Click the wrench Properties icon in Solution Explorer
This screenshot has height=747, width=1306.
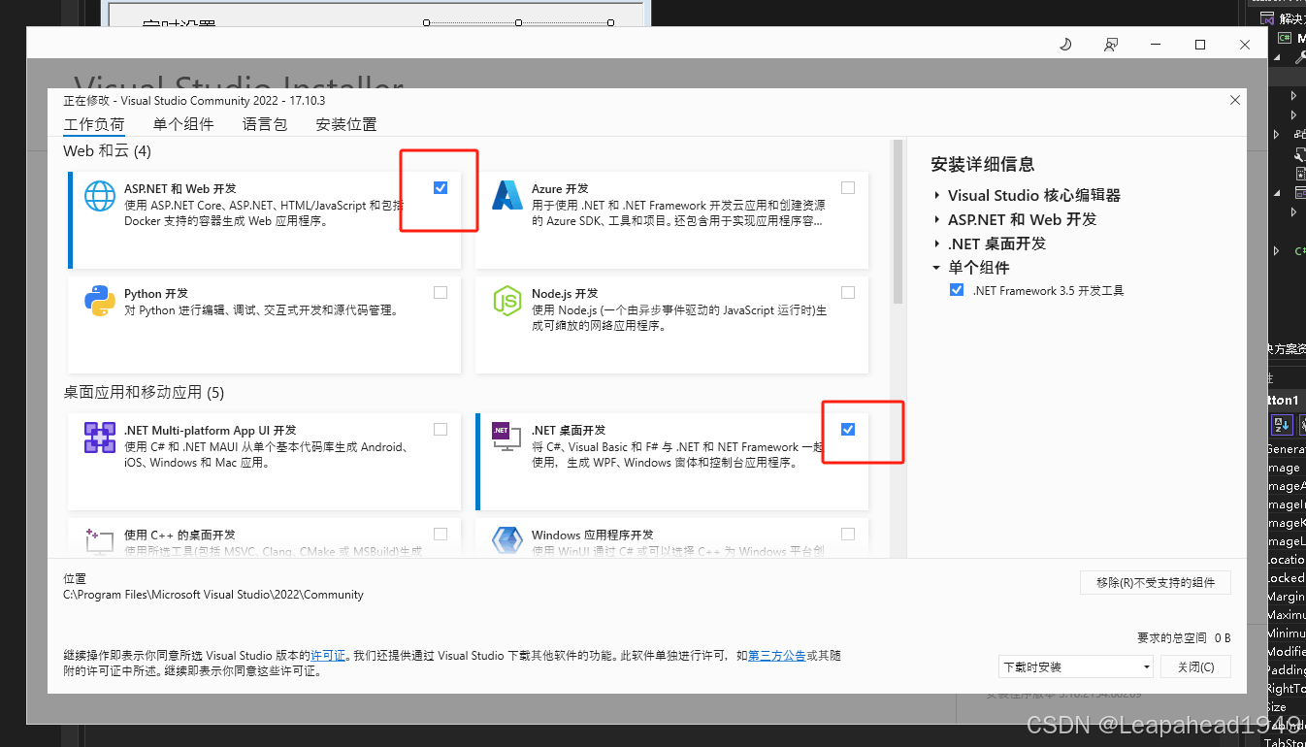click(x=1300, y=57)
